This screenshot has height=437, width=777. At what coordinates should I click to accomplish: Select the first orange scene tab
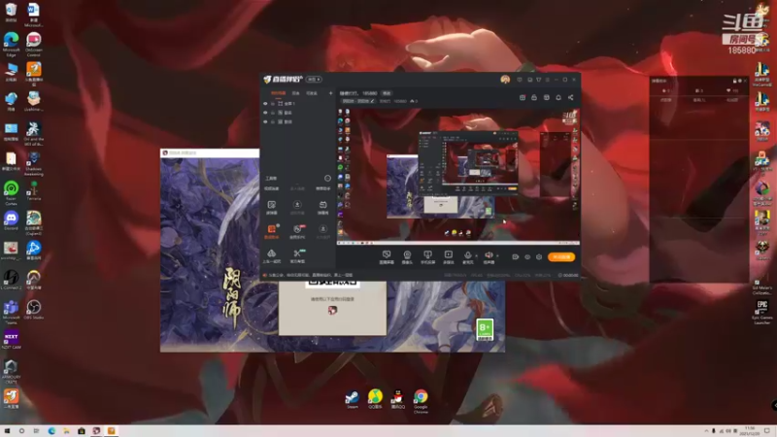point(278,93)
